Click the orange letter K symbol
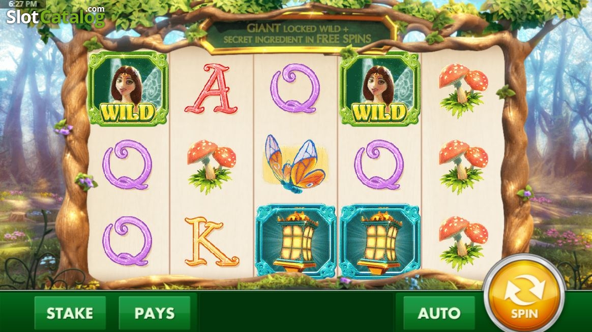 (x=212, y=242)
